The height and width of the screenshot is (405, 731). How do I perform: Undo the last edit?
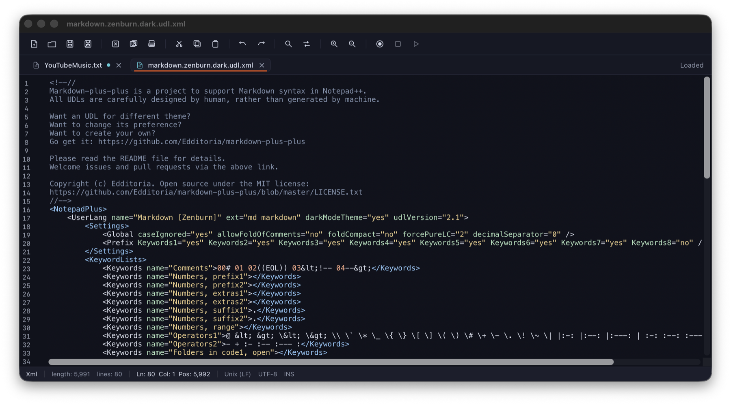242,44
